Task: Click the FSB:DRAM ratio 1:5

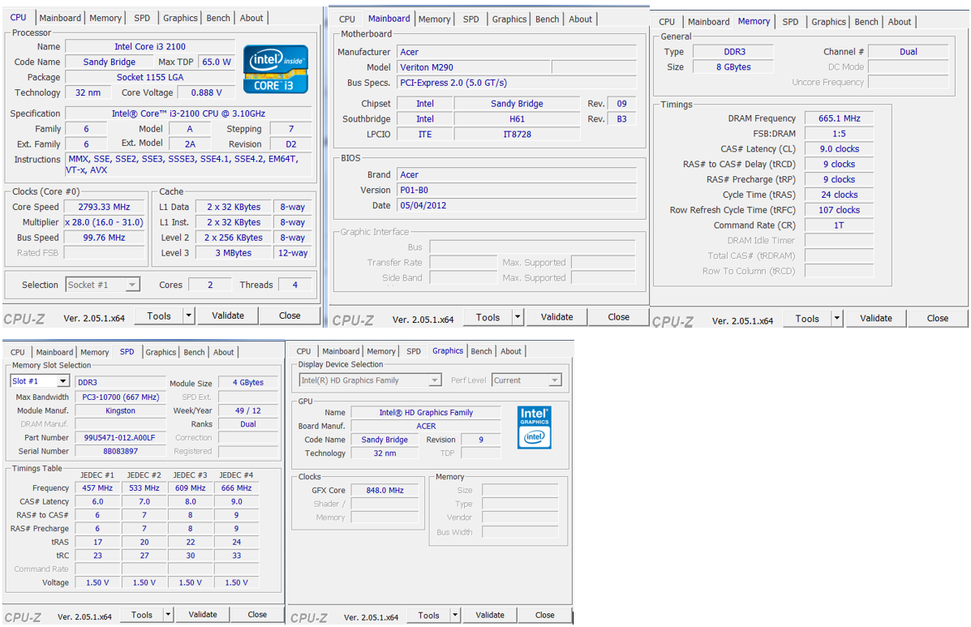Action: [839, 134]
